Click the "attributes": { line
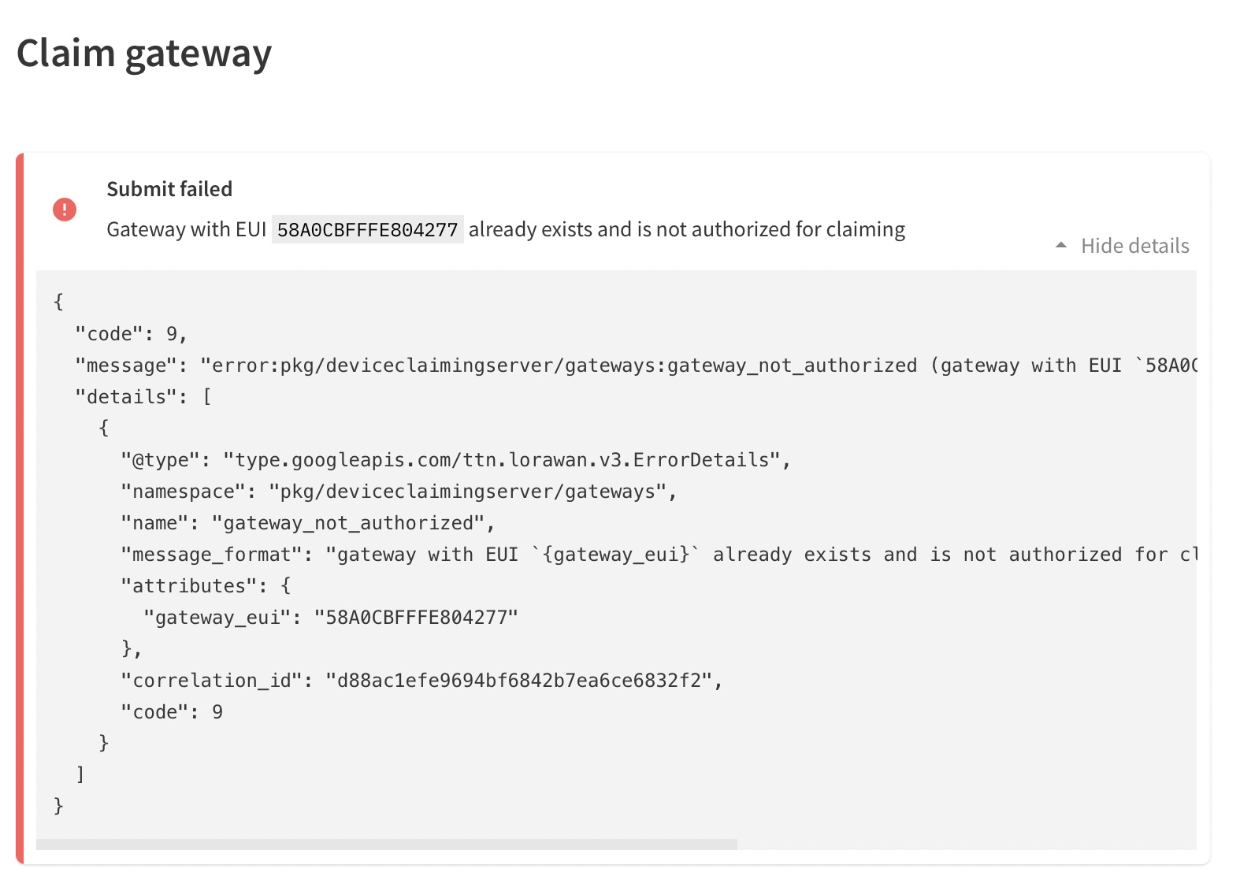The height and width of the screenshot is (876, 1240). coord(206,586)
